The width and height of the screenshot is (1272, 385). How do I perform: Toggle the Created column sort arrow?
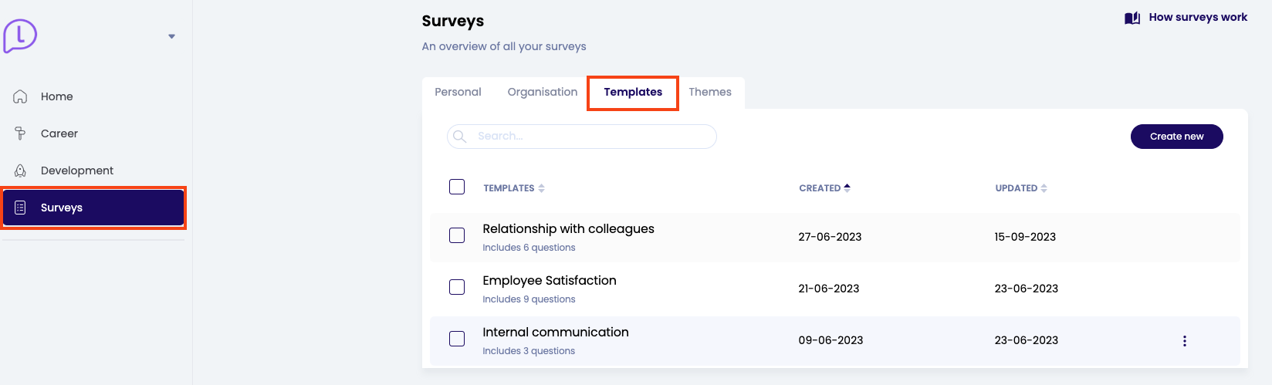(x=847, y=187)
